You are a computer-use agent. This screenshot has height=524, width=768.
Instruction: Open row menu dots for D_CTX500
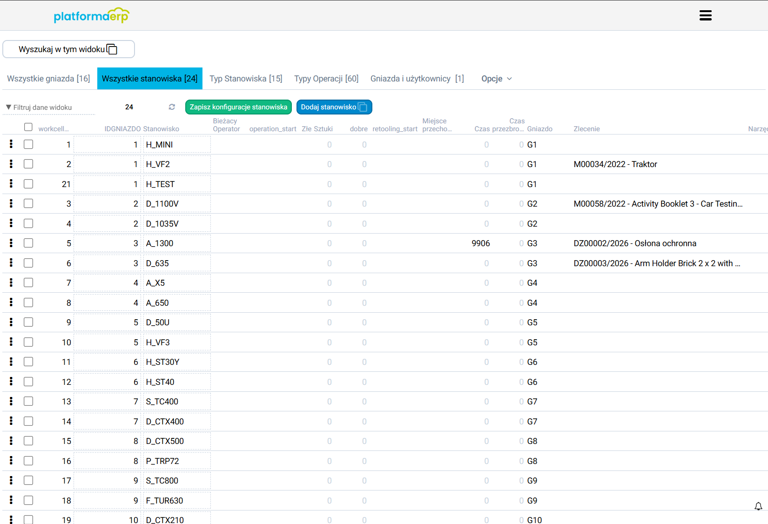(x=11, y=441)
